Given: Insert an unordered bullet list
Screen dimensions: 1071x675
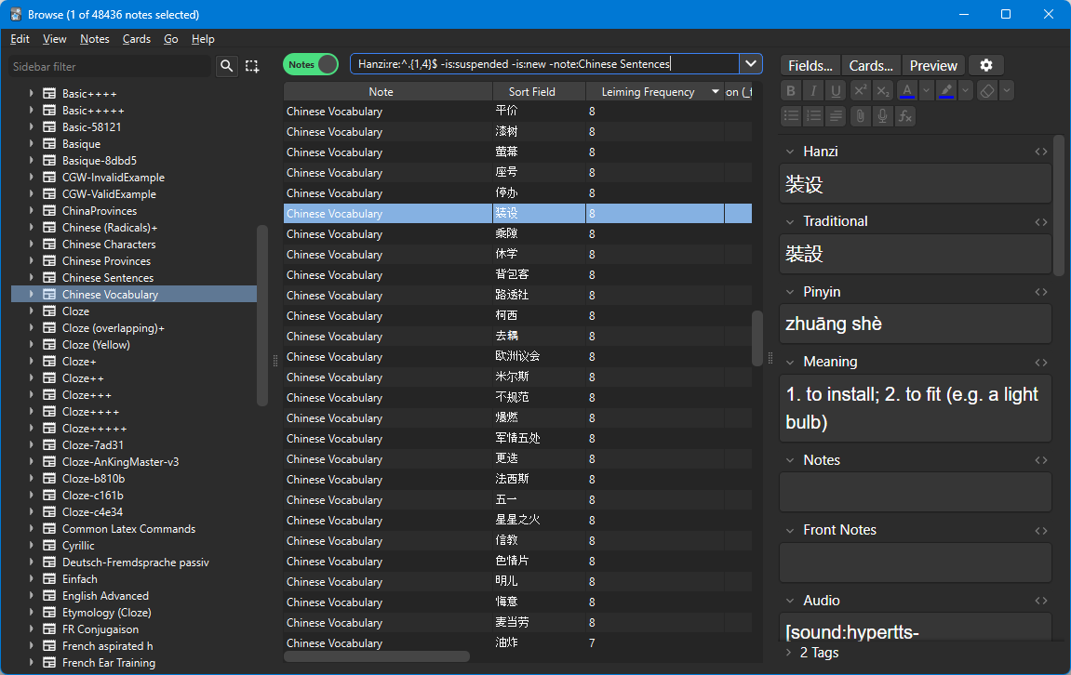Looking at the screenshot, I should [x=791, y=116].
